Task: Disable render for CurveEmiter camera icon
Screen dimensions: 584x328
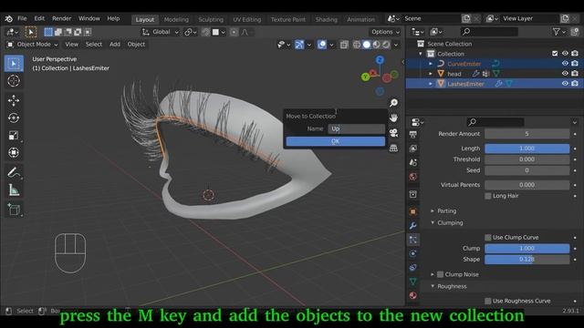Action: pos(575,64)
